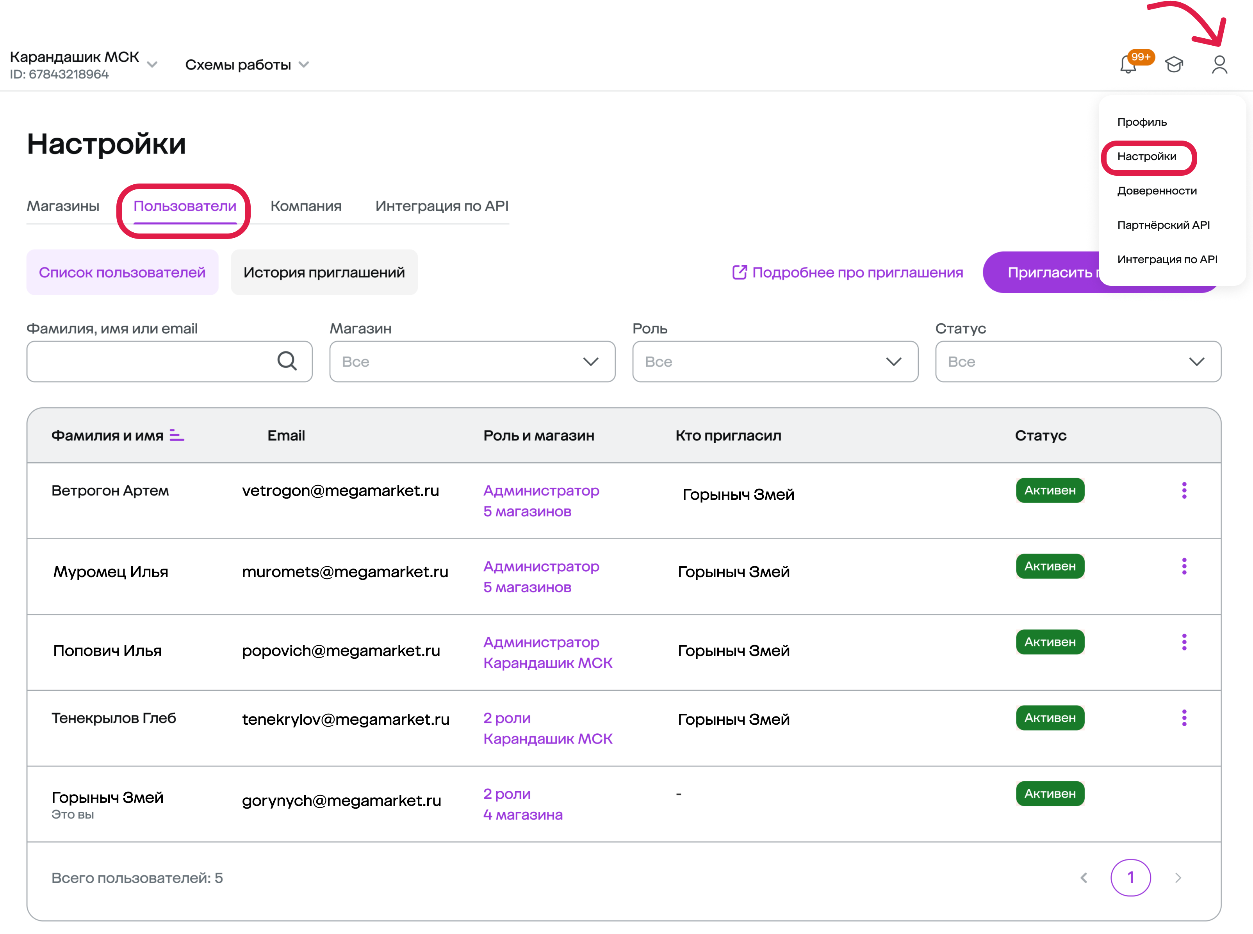
Task: Toggle sort icon next to Фамилия и имя
Action: (176, 435)
